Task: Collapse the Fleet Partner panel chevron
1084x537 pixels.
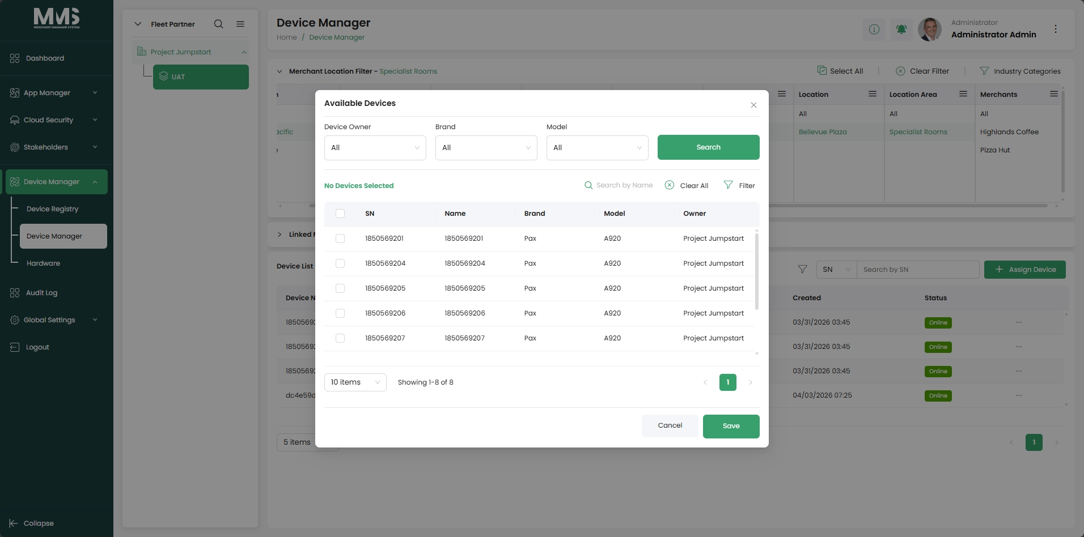Action: click(x=138, y=24)
